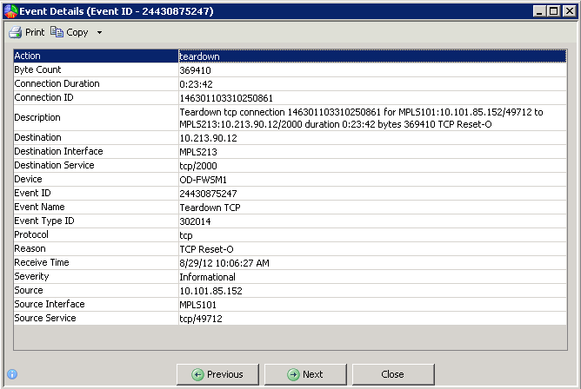Screen dimensions: 581x389
Task: Click the application icon in title bar
Action: (x=10, y=11)
